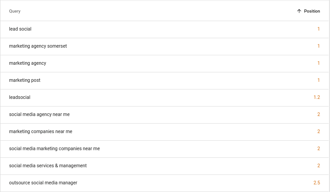Click 'marketing companies near me' query
This screenshot has width=330, height=192.
pyautogui.click(x=41, y=131)
